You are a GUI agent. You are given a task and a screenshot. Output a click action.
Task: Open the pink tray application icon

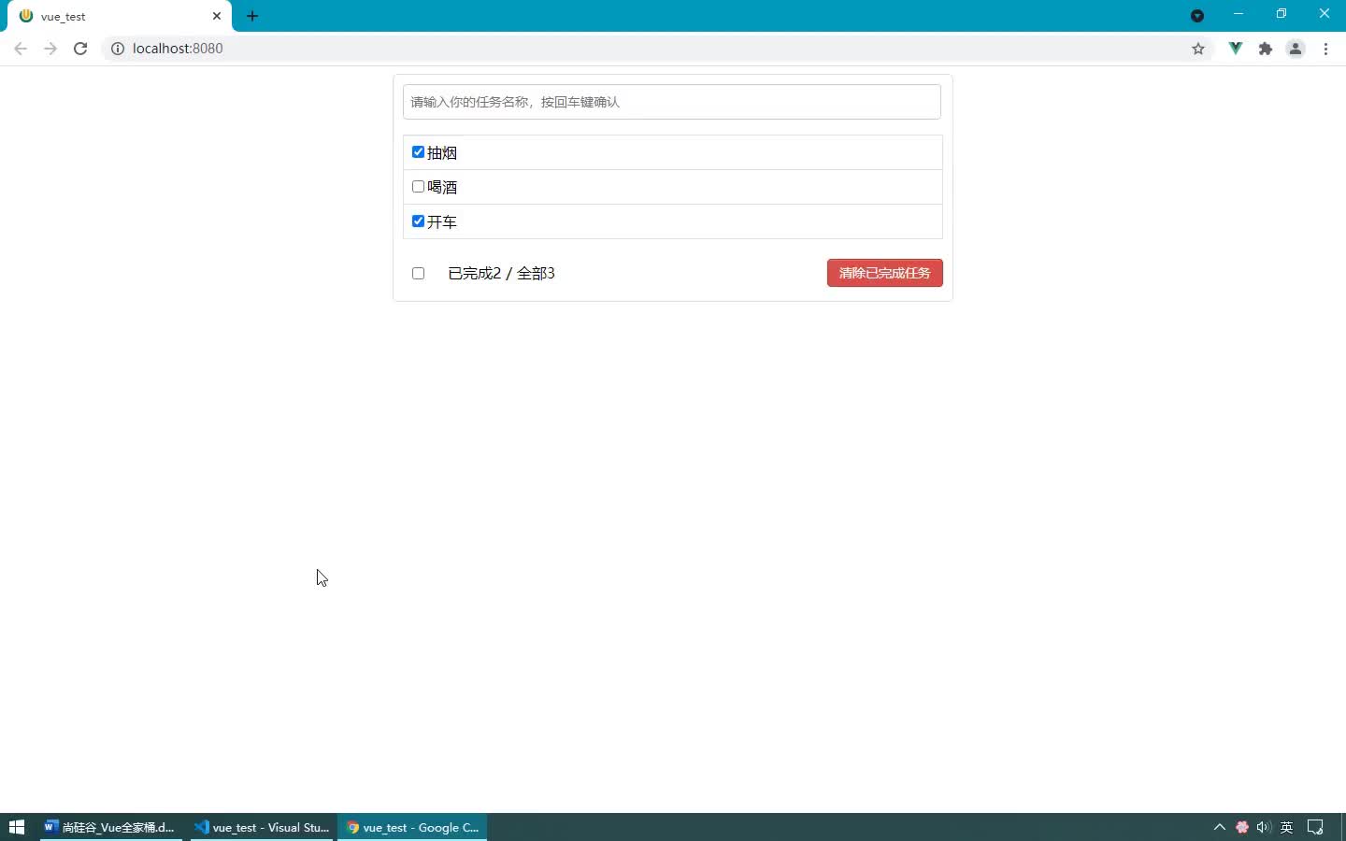click(1242, 827)
